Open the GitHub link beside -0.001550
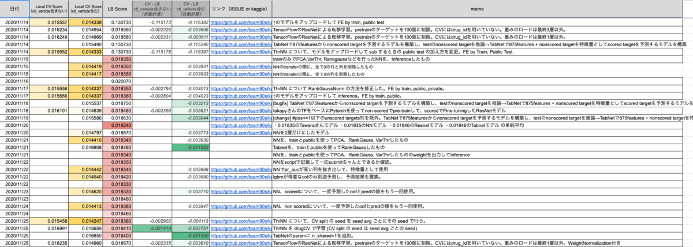 [x=240, y=236]
